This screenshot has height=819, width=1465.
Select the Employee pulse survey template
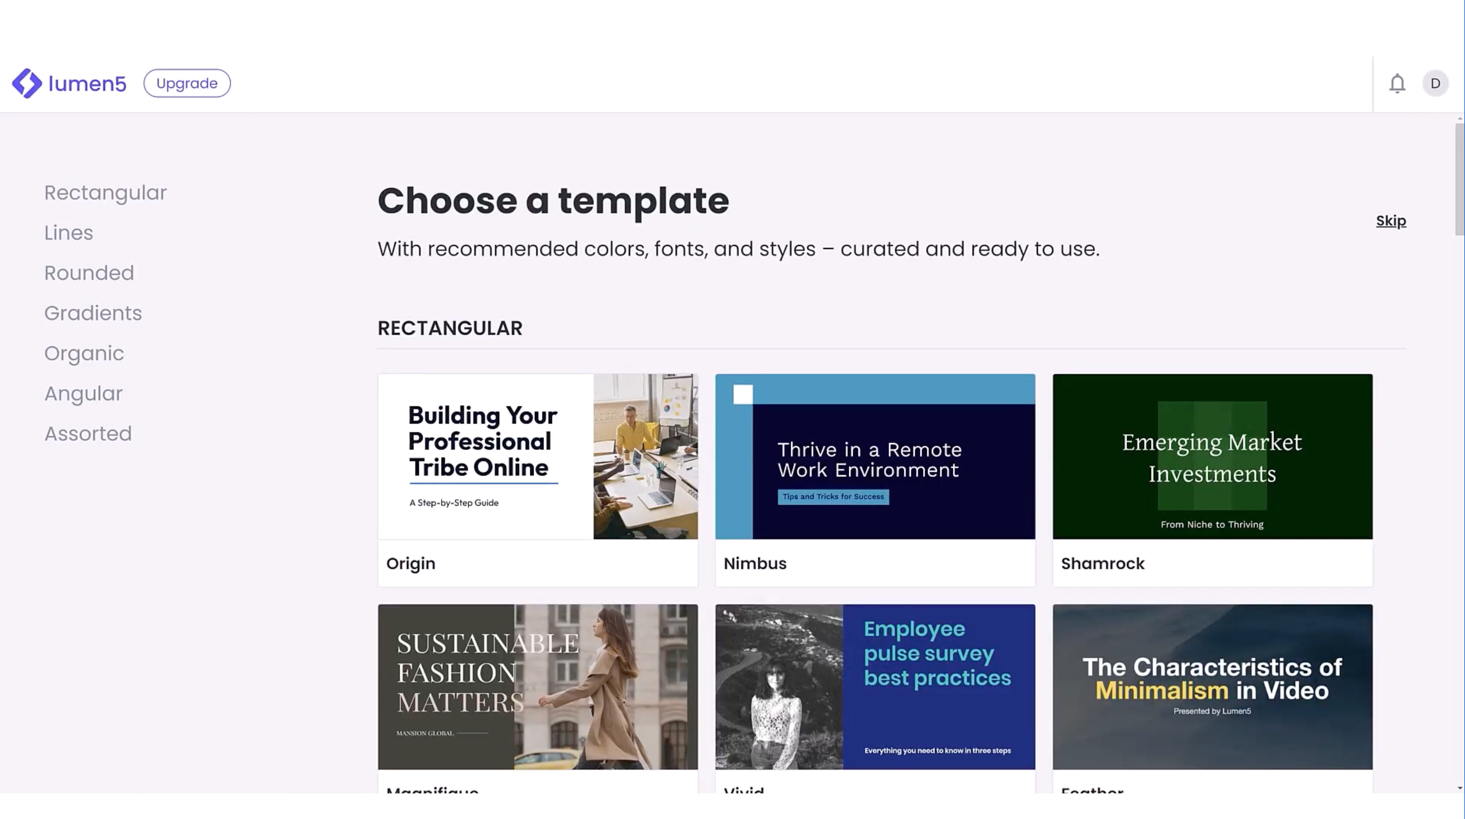pyautogui.click(x=875, y=686)
